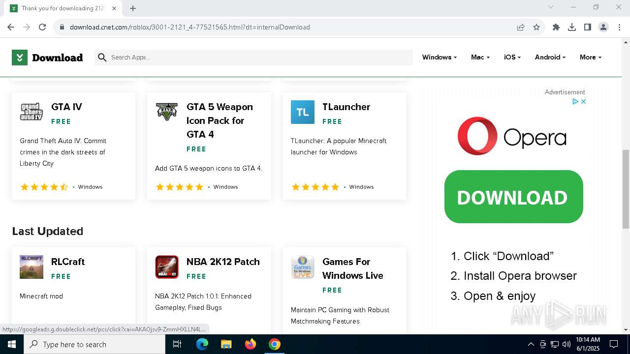Image resolution: width=630 pixels, height=354 pixels.
Task: Click the taskbar search box
Action: tap(94, 344)
